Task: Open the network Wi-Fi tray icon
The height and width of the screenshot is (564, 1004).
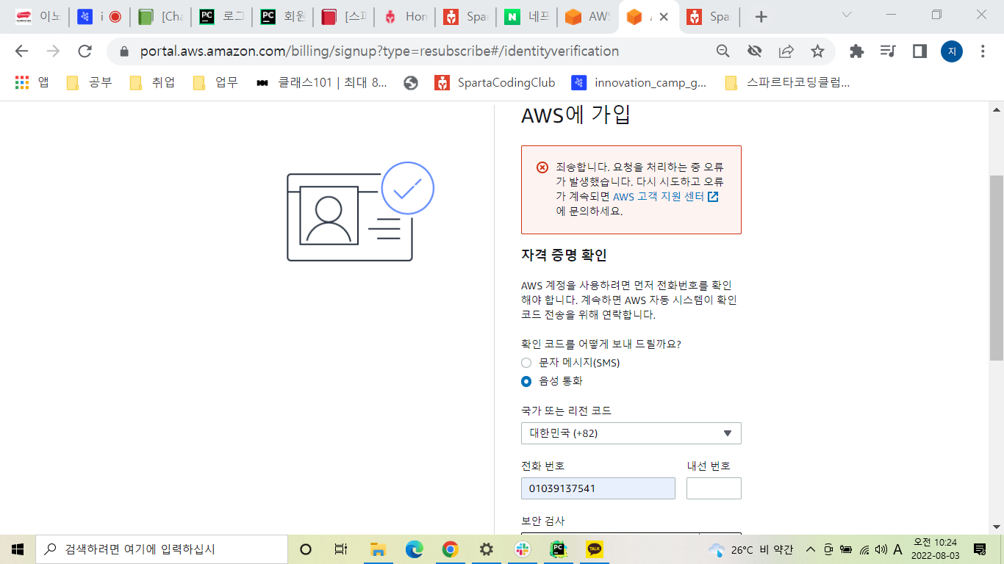Action: [864, 549]
